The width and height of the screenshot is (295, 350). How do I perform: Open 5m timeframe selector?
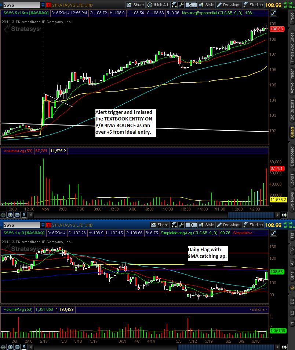[191, 5]
